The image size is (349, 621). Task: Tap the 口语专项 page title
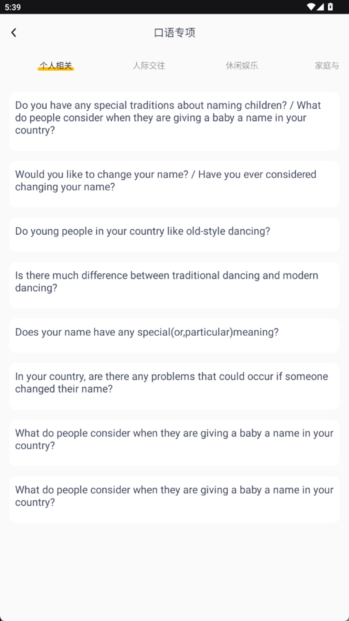point(174,33)
